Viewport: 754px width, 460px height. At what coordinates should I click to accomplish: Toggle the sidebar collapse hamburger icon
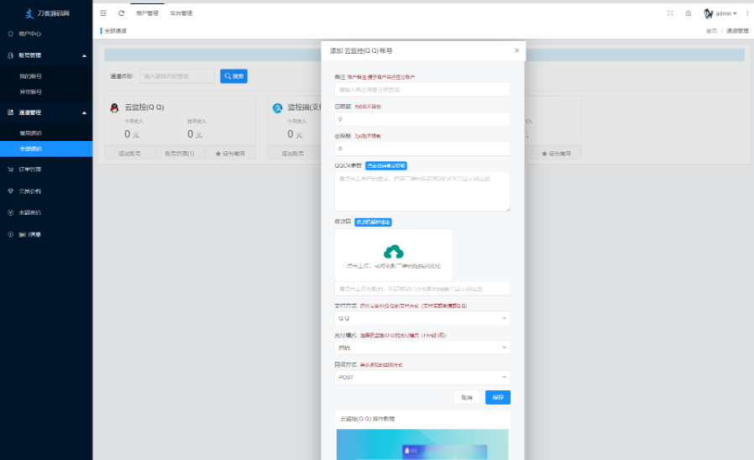click(103, 13)
